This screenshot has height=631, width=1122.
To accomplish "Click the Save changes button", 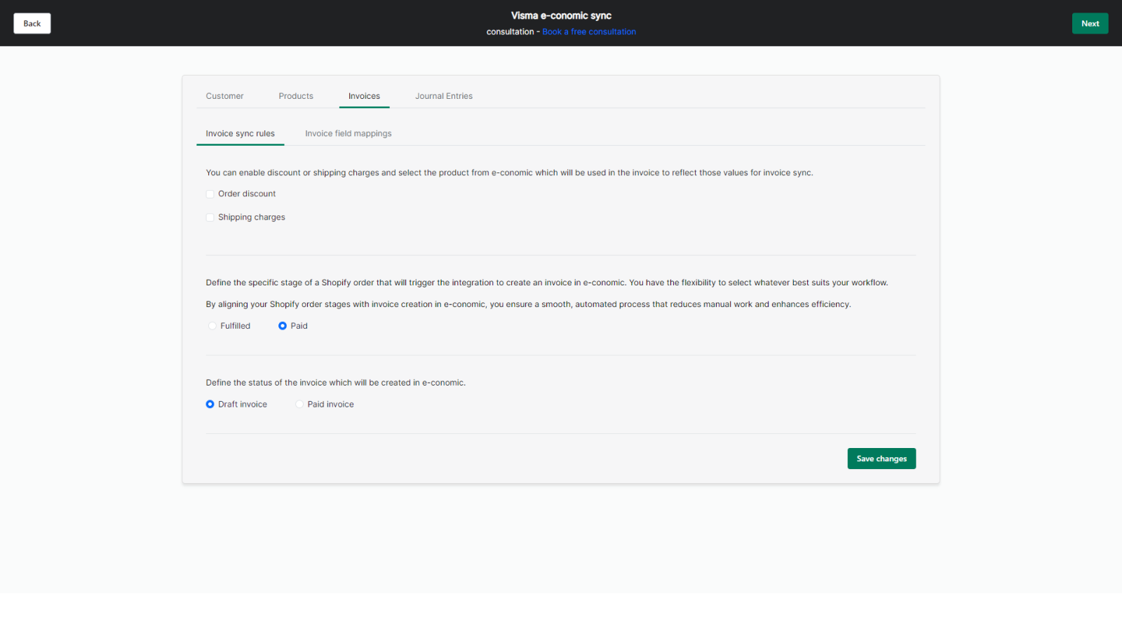I will click(x=881, y=458).
